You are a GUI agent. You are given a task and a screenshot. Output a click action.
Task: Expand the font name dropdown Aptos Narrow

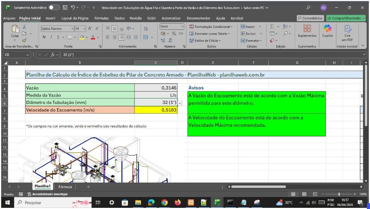tap(72, 29)
